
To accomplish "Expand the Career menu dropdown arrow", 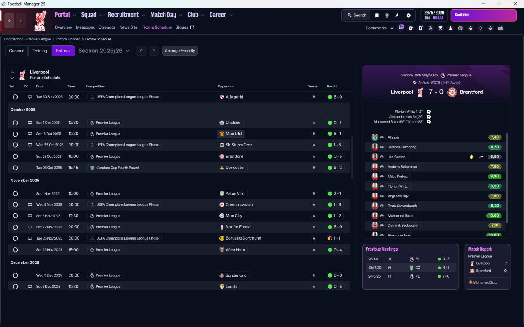I will (231, 16).
